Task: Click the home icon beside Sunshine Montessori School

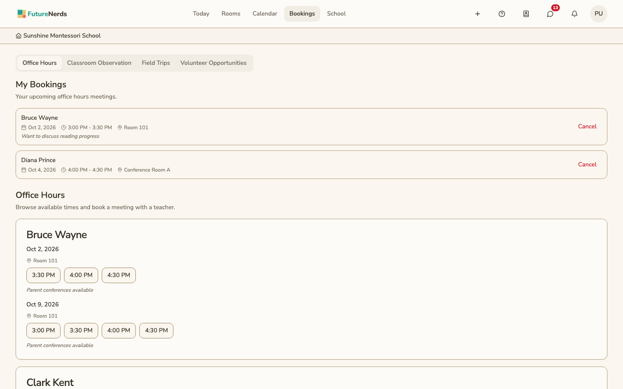Action: (19, 36)
